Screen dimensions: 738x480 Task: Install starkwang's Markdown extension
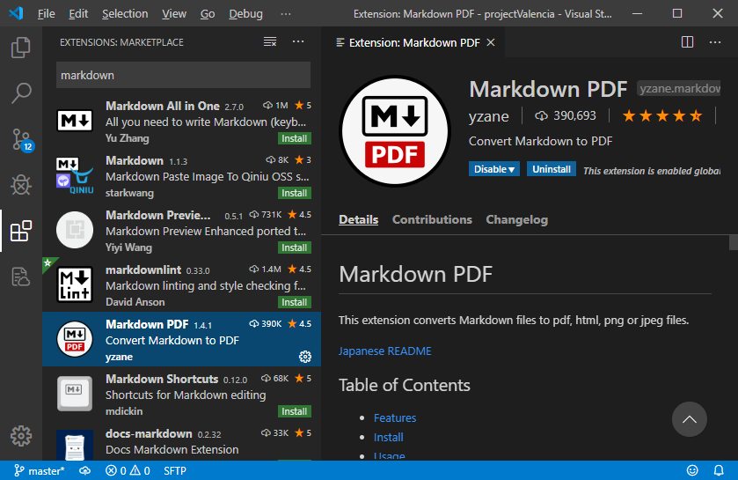click(294, 193)
